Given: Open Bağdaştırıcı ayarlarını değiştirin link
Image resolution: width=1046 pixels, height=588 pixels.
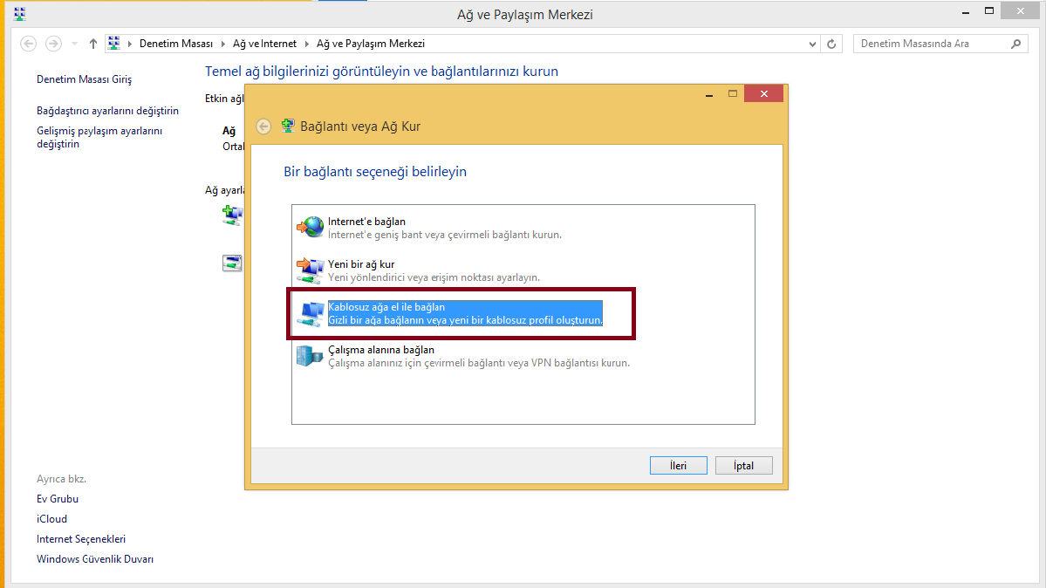Looking at the screenshot, I should (107, 111).
